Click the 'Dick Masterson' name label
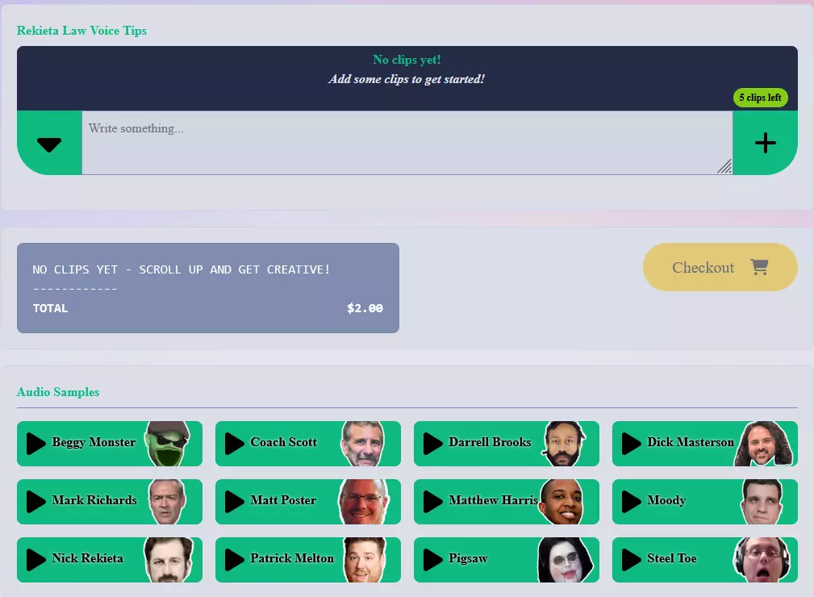Image resolution: width=814 pixels, height=597 pixels. 691,442
